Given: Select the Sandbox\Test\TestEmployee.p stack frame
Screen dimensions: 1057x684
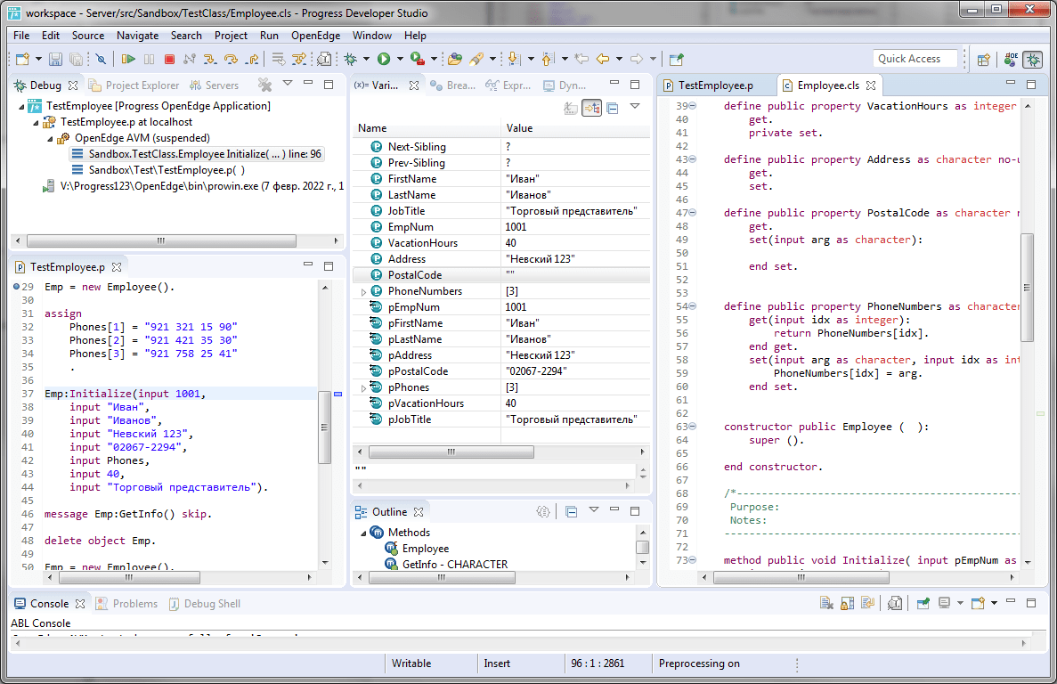Looking at the screenshot, I should pos(159,170).
